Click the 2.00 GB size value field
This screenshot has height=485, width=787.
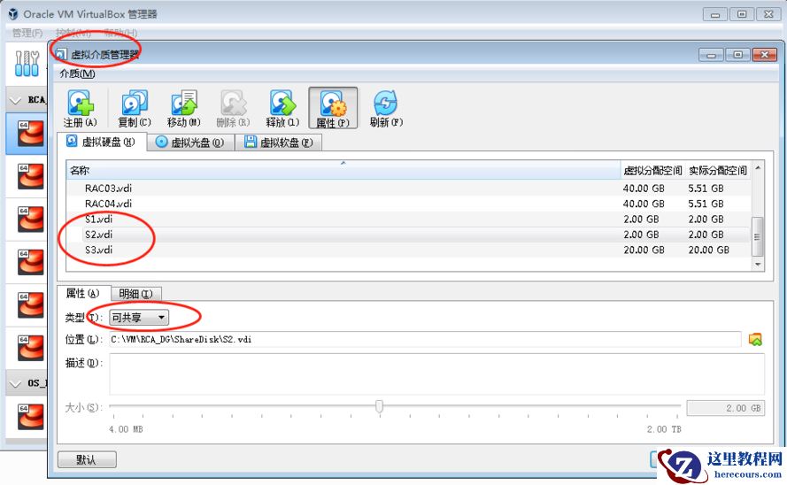(x=725, y=408)
